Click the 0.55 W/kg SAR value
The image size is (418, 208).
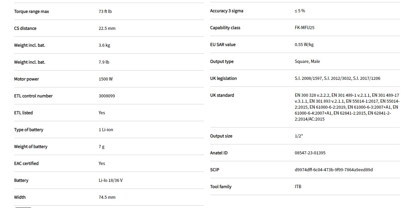pyautogui.click(x=304, y=45)
